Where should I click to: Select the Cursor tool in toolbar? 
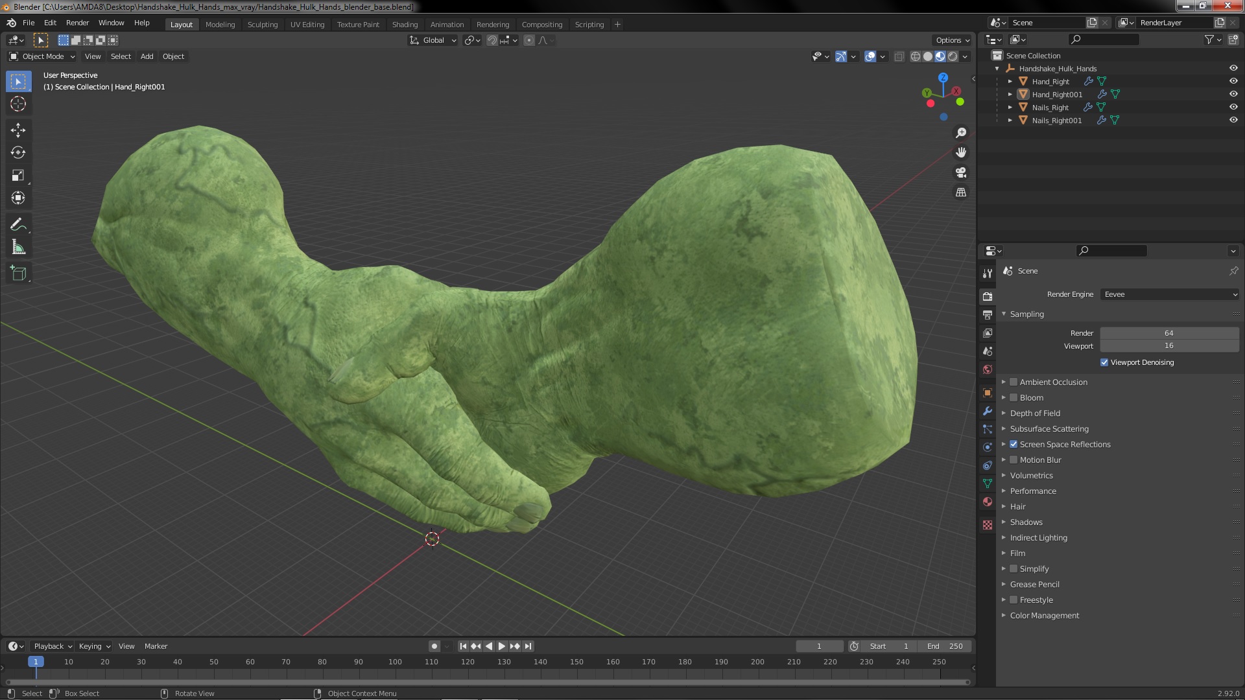(x=18, y=104)
